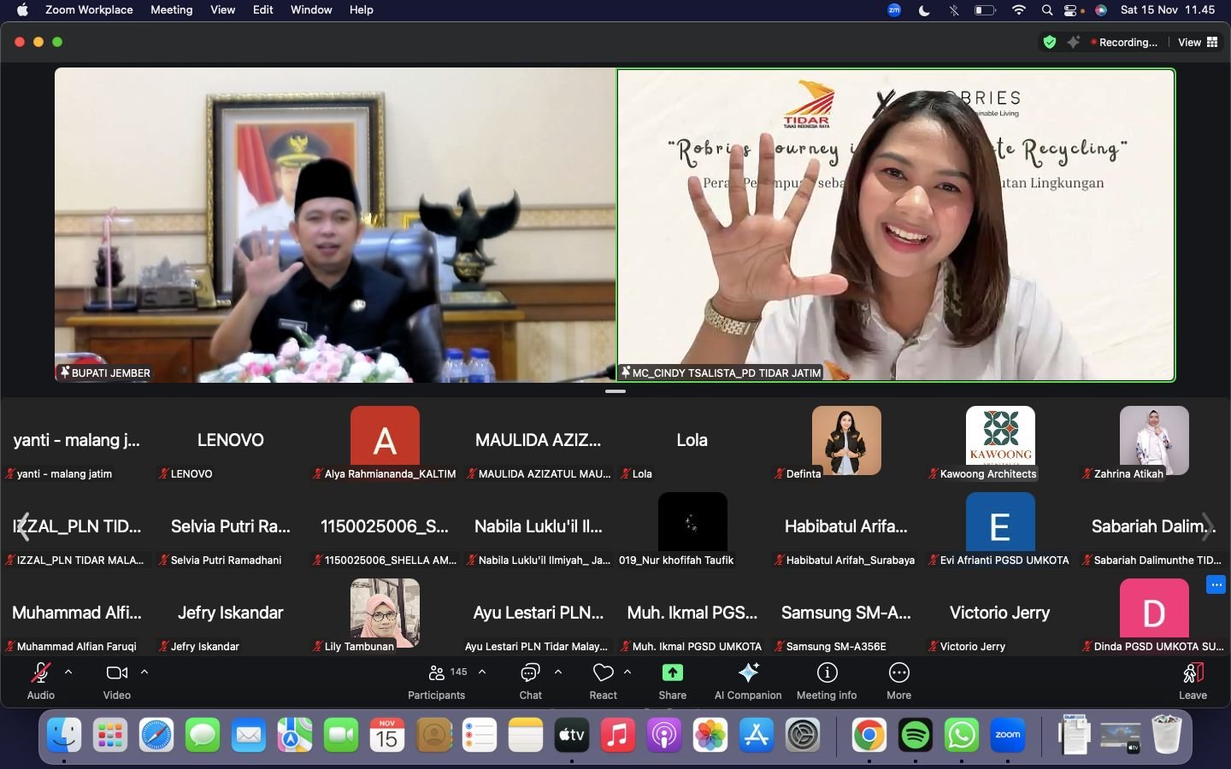Show Meeting info
This screenshot has height=769, width=1231.
click(827, 681)
